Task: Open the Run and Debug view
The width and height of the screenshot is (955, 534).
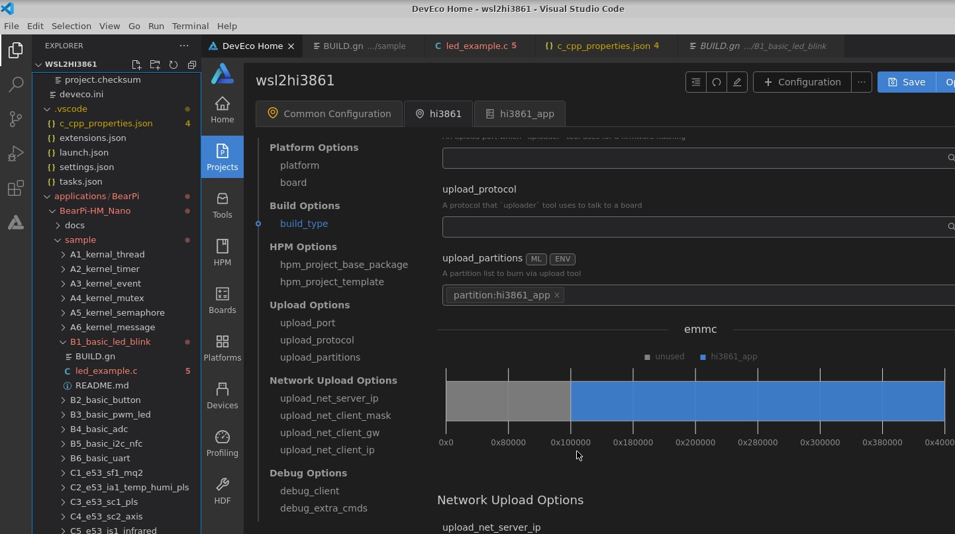Action: 16,154
